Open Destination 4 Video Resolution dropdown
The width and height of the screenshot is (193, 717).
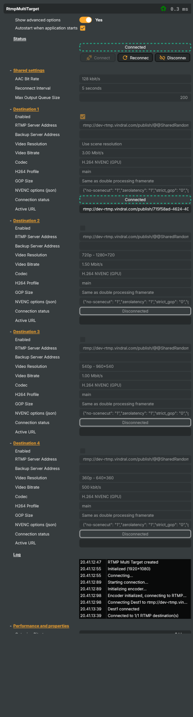point(135,478)
